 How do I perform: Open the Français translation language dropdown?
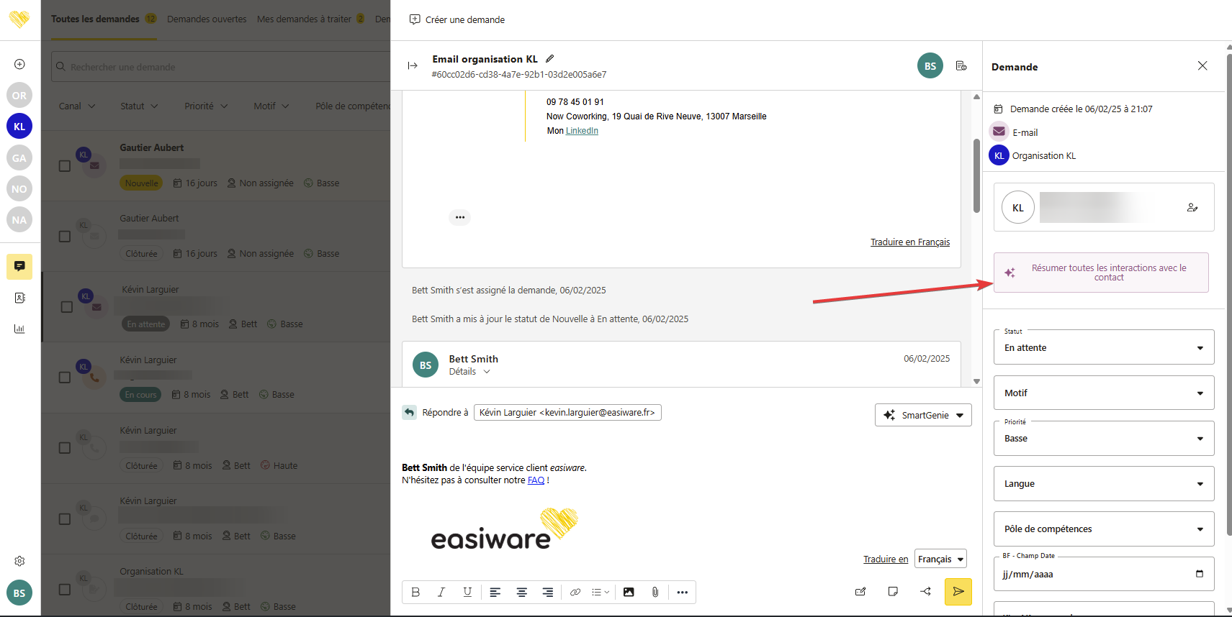(940, 559)
